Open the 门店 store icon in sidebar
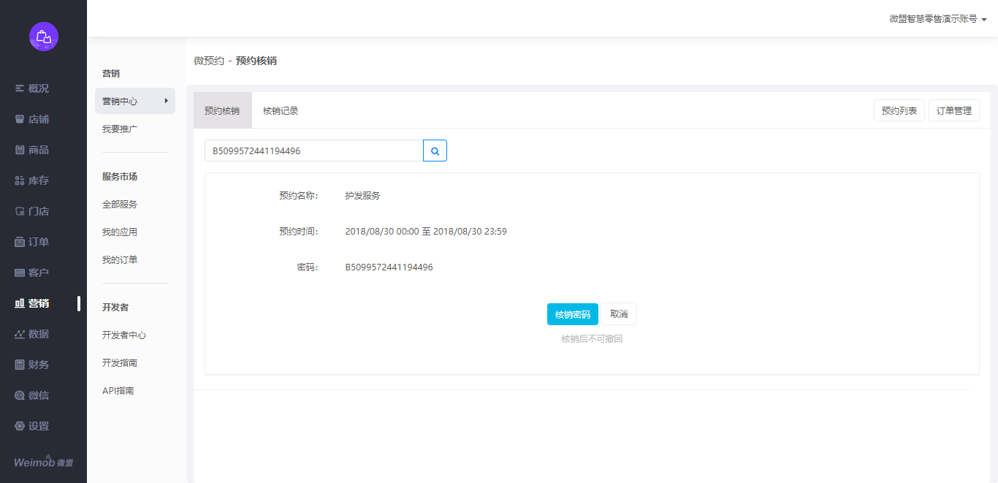Screen dimensions: 998x483 coord(20,211)
